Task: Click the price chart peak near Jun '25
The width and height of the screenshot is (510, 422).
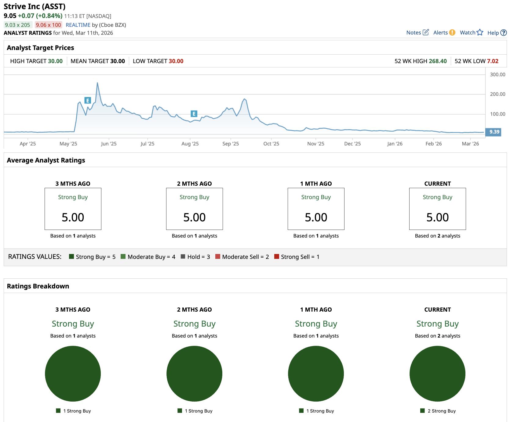Action: point(97,83)
